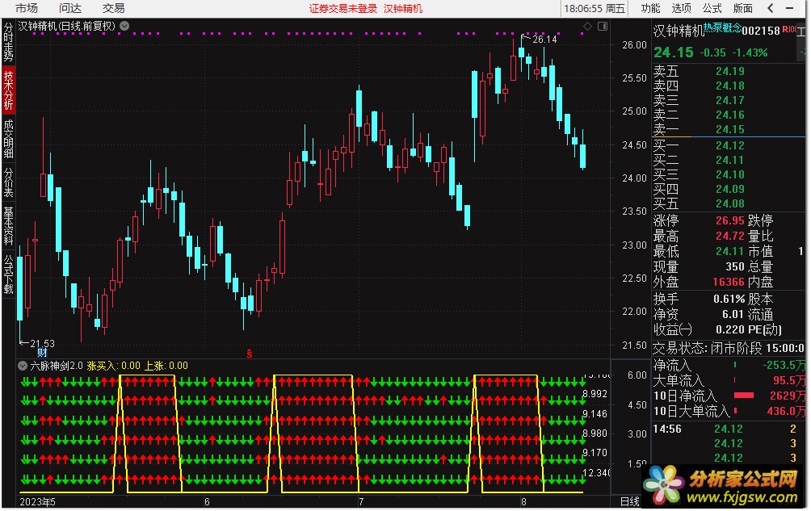The width and height of the screenshot is (811, 511).
Task: Click the 涨停 value 26.95
Action: [x=729, y=220]
